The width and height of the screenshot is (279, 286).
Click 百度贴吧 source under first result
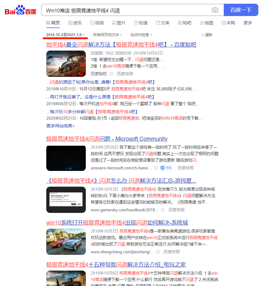[99, 74]
